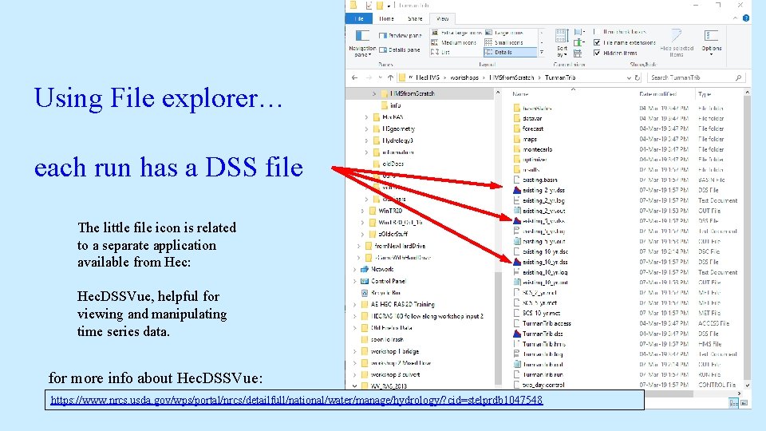Click HMSfromScratch in the breadcrumb
This screenshot has height=431, width=766.
tap(511, 77)
